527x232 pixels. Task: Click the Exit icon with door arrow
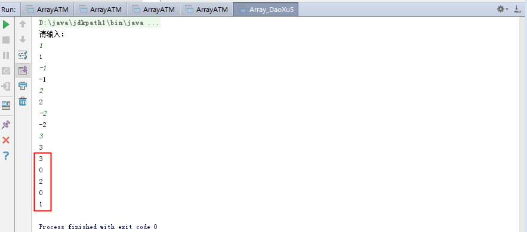point(6,86)
